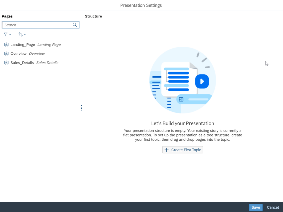Image resolution: width=283 pixels, height=212 pixels.
Task: Click the presentation illustration play icon
Action: 202,81
